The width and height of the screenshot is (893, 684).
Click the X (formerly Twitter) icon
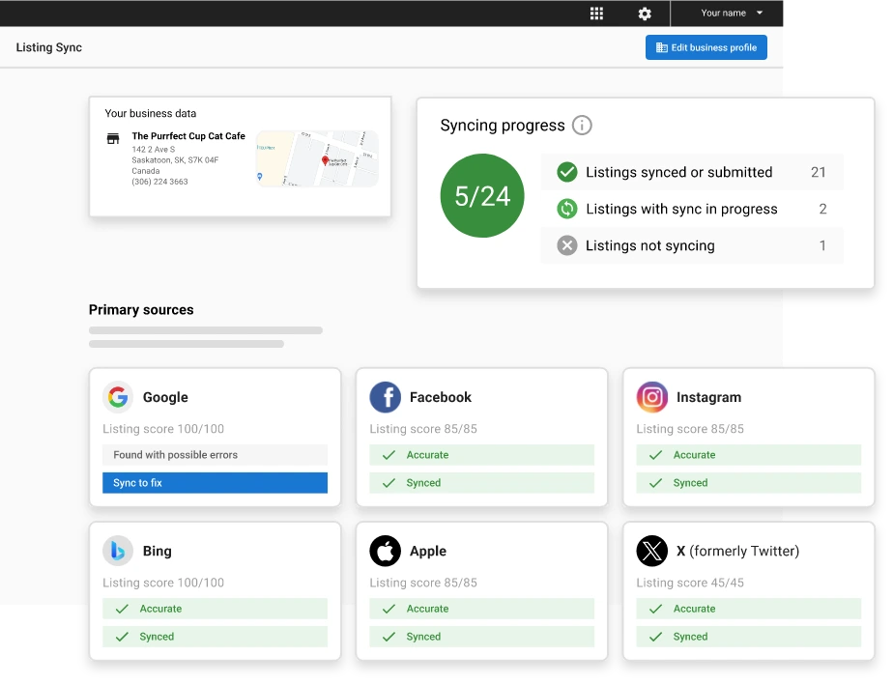(x=652, y=551)
